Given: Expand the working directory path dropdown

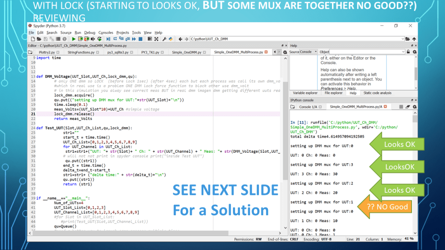Looking at the screenshot, I should coord(402,39).
